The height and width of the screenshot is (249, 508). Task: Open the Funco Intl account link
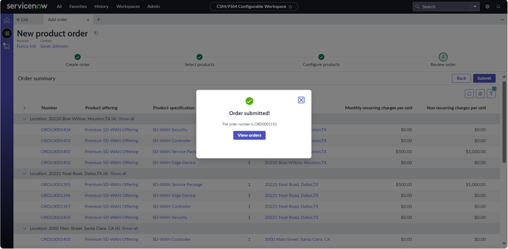(x=26, y=46)
